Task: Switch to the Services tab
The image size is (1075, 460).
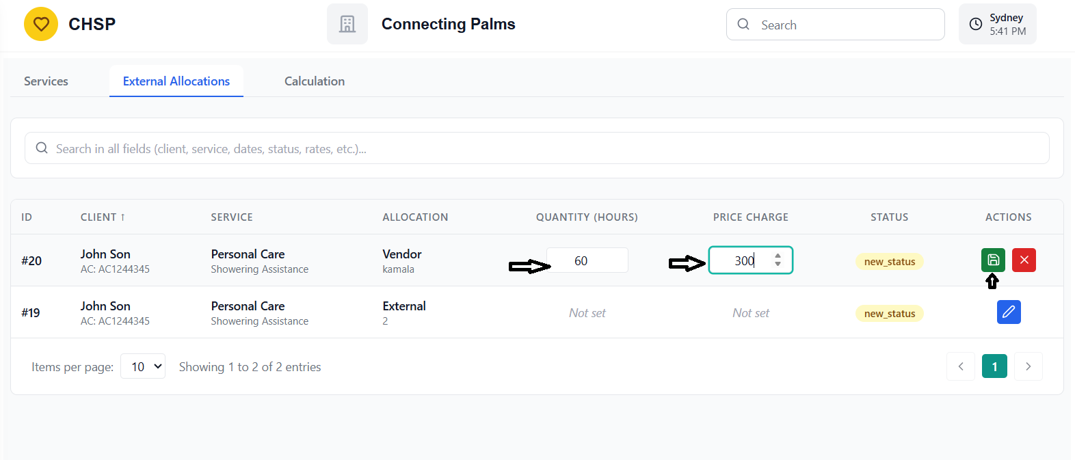Action: (x=46, y=81)
